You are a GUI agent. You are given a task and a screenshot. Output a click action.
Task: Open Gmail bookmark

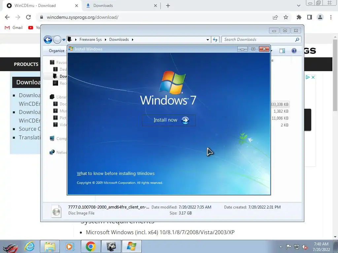tap(14, 28)
